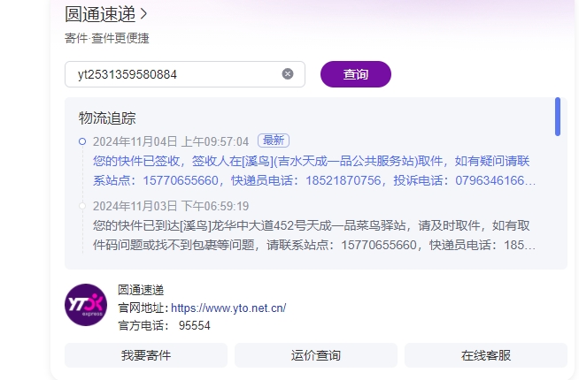Expand the 圆通速递 chevron arrow
This screenshot has width=579, height=380.
(143, 14)
